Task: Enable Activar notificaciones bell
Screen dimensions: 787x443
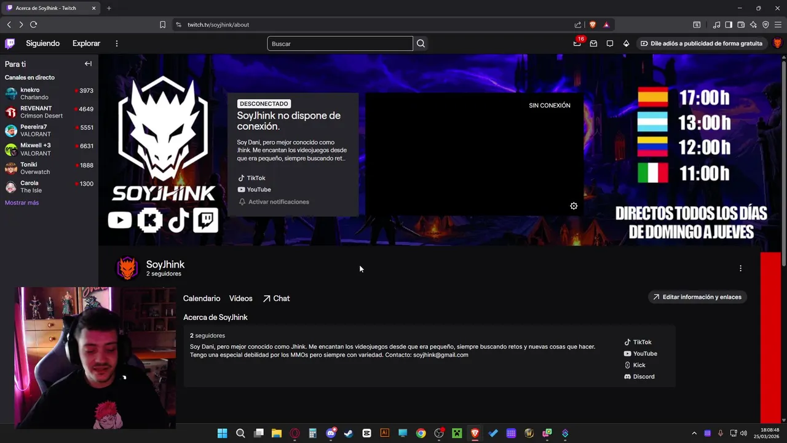Action: (274, 202)
